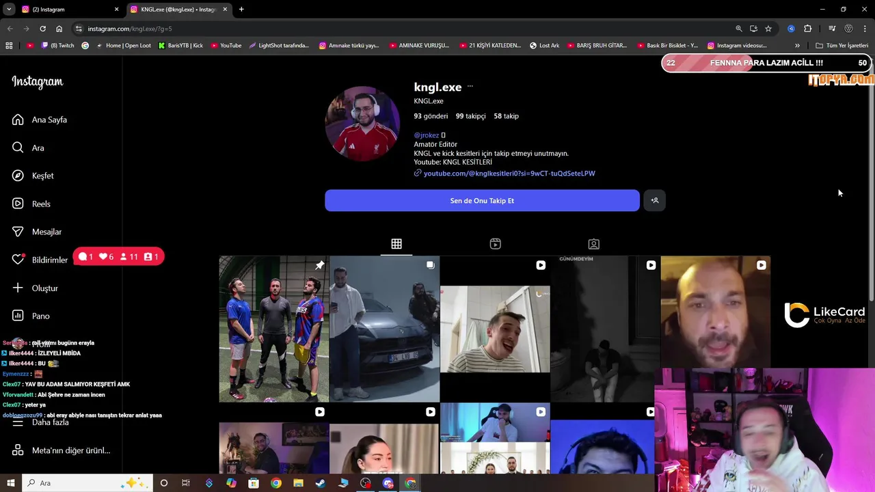Open tab search dropdown arrow
Viewport: 875px width, 492px height.
click(x=9, y=10)
